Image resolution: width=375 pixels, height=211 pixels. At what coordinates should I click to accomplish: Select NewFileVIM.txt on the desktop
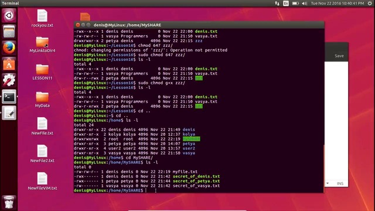42,181
